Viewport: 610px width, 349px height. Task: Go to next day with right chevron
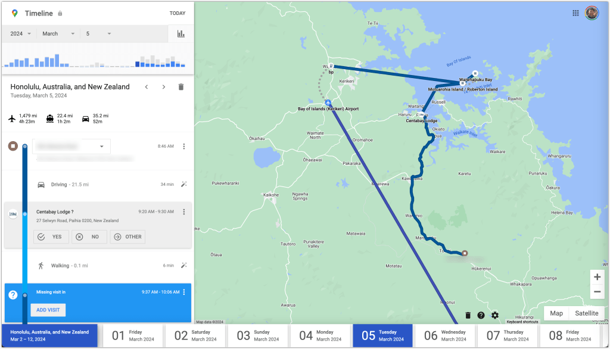click(x=164, y=87)
